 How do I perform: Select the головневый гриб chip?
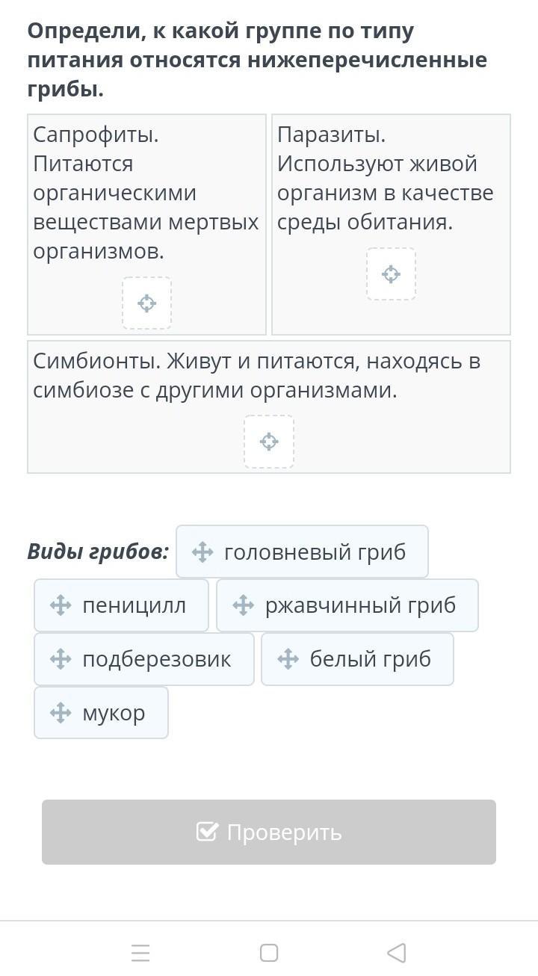pyautogui.click(x=302, y=552)
